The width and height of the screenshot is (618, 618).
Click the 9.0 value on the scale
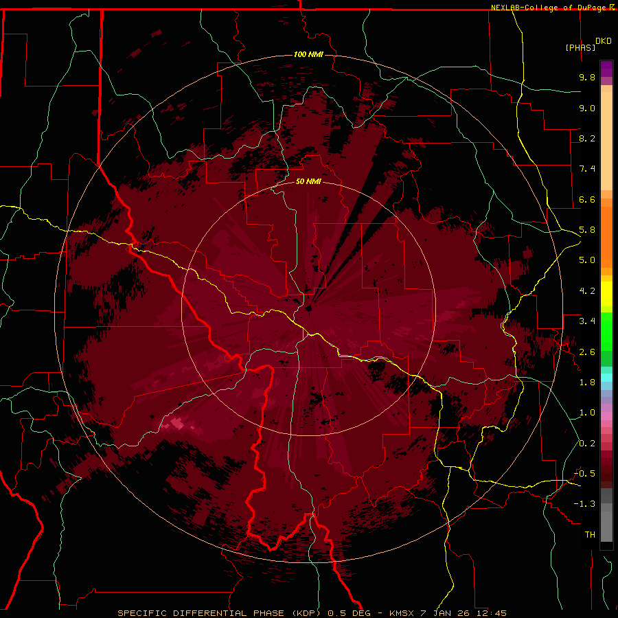tap(587, 108)
